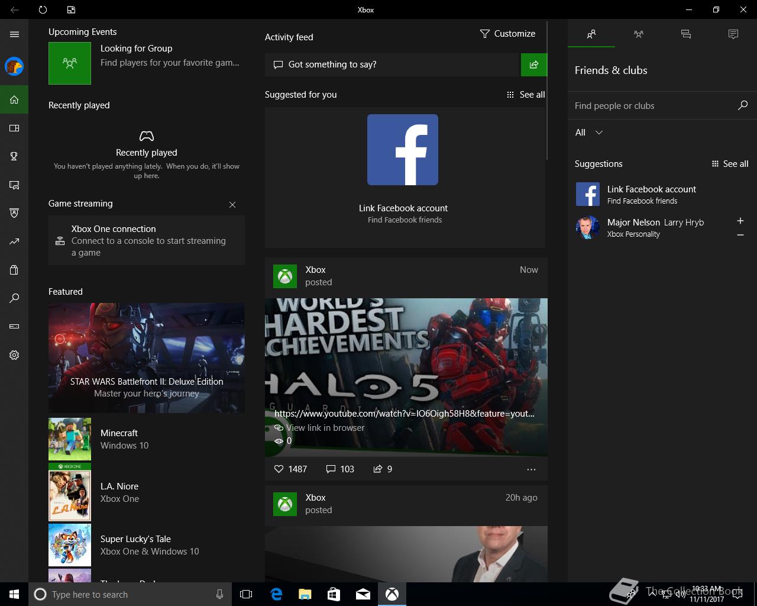757x606 pixels.
Task: Click the taskbar search box
Action: coord(130,594)
